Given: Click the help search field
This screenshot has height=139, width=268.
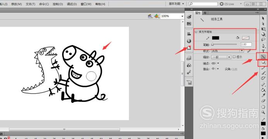Looking at the screenshot, I should point(203,4).
